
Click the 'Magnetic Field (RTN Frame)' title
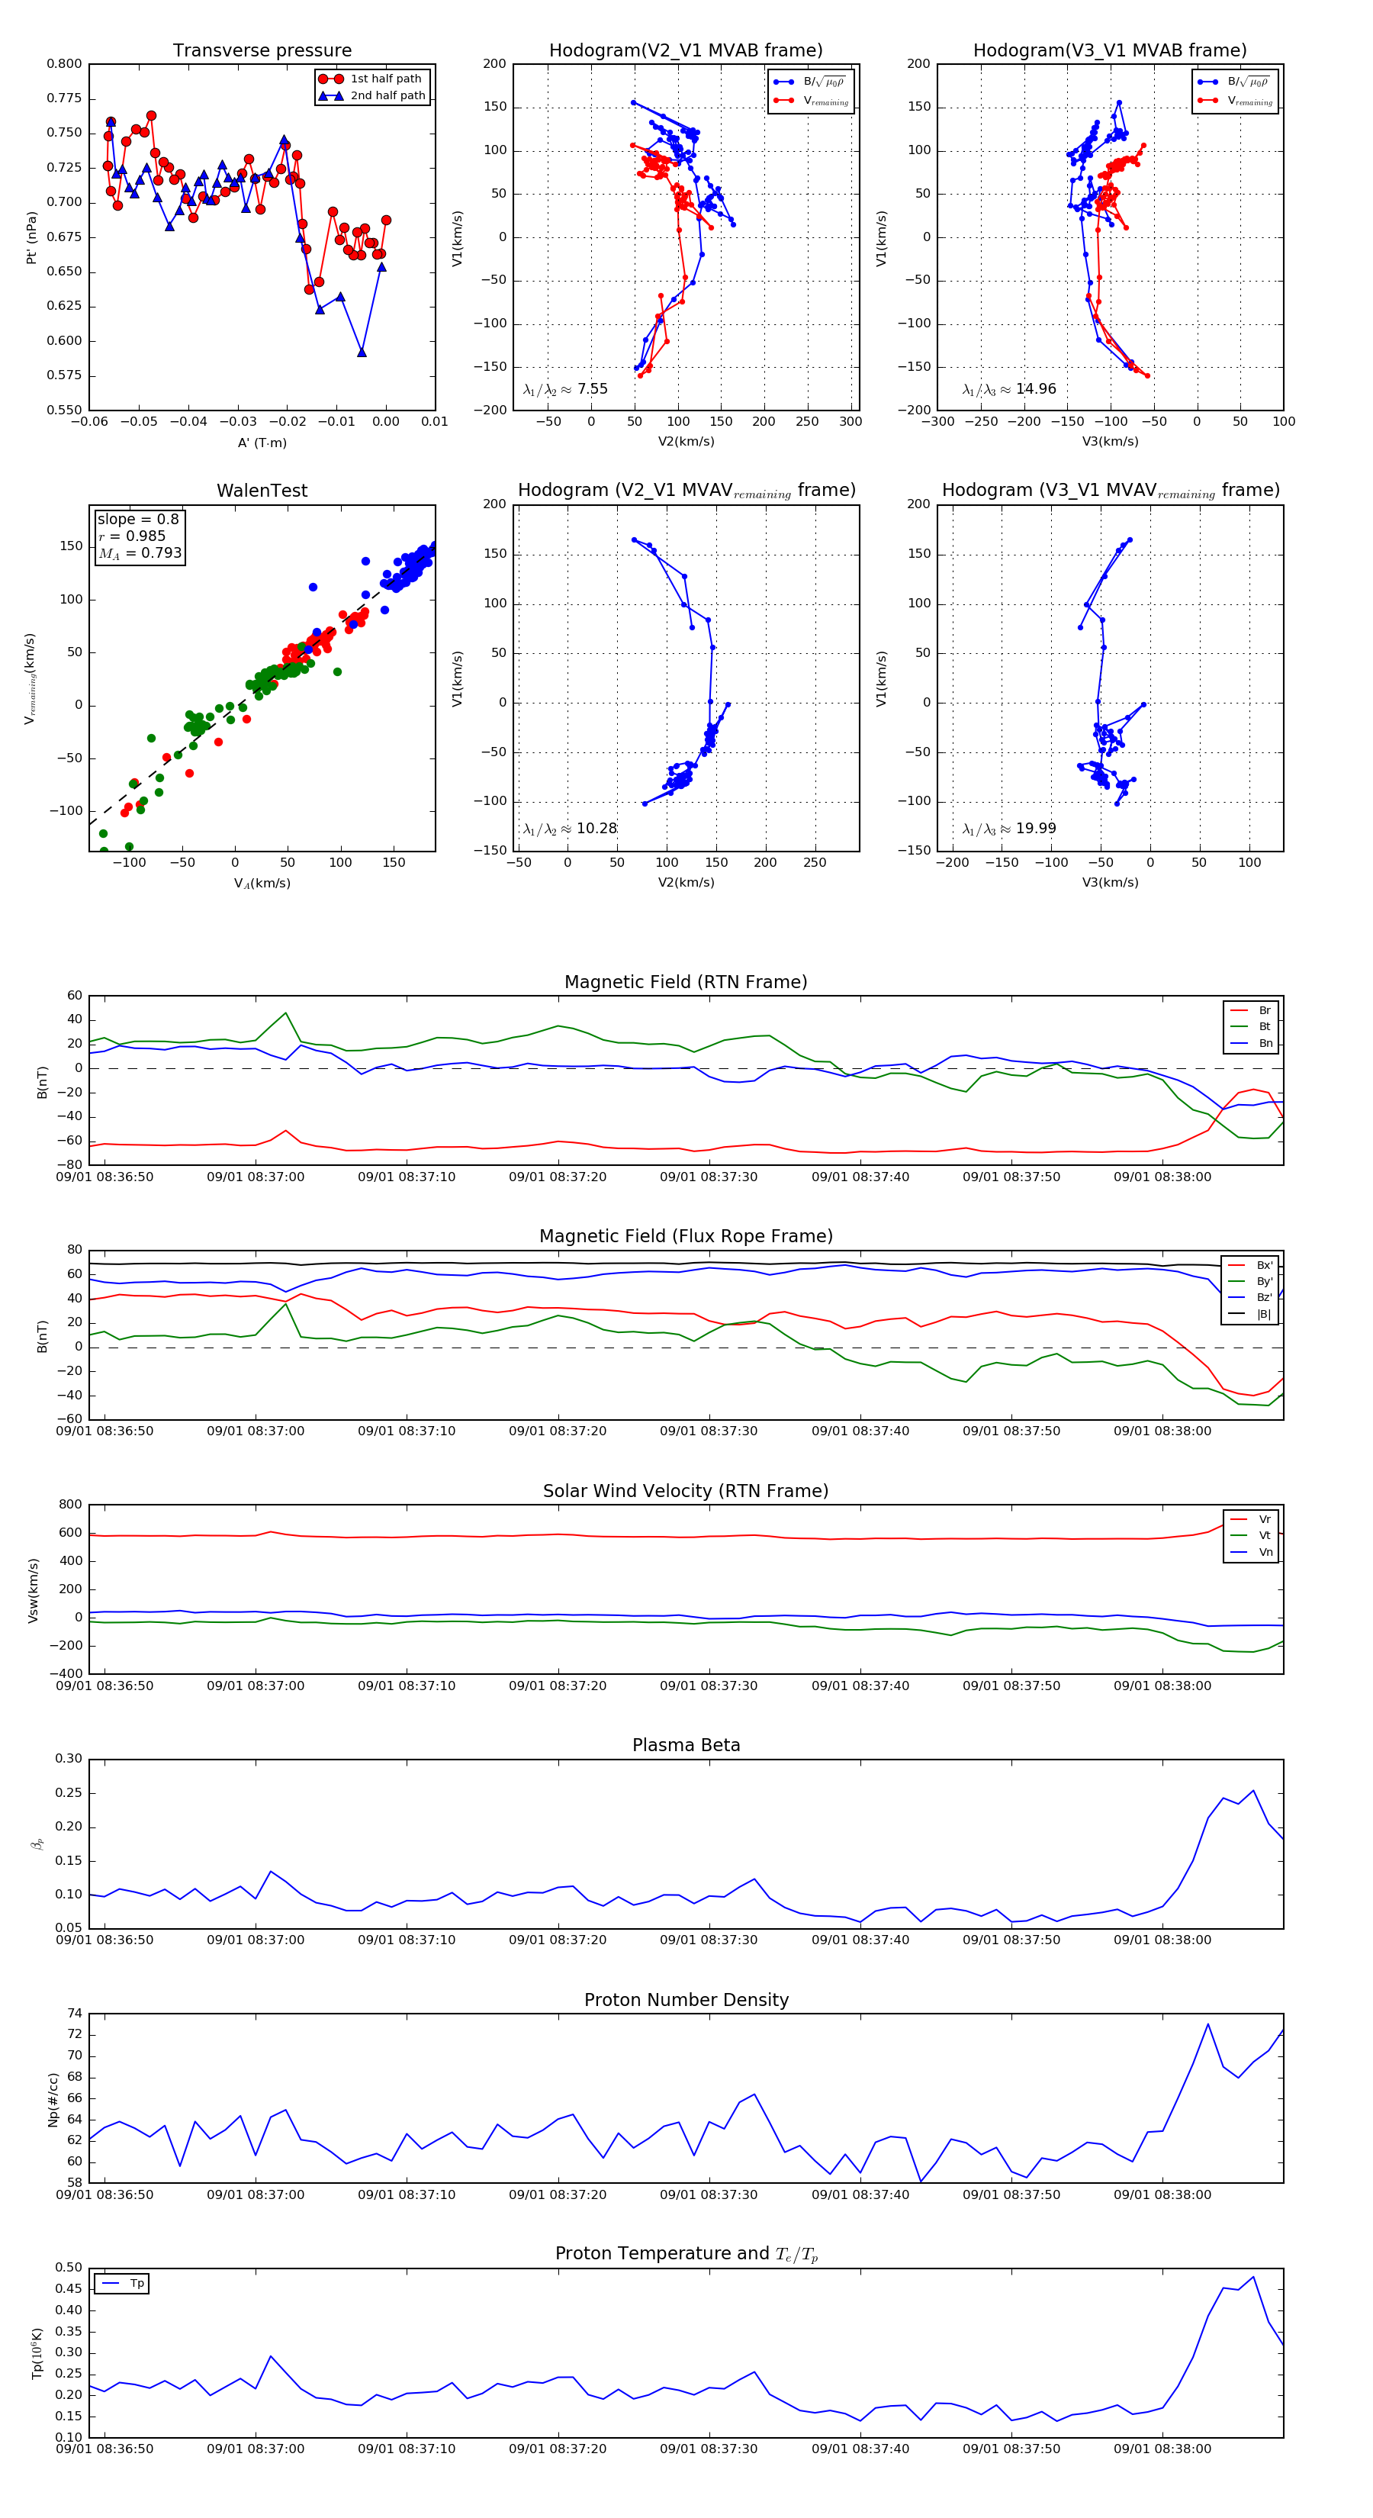686,982
